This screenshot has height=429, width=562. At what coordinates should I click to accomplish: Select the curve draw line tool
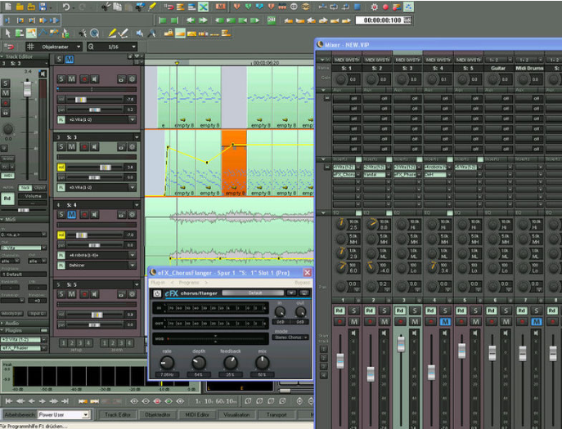pyautogui.click(x=43, y=34)
